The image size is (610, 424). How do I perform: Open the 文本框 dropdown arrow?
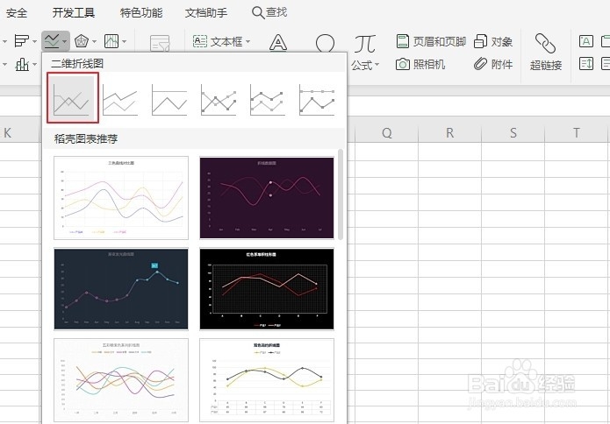point(248,41)
